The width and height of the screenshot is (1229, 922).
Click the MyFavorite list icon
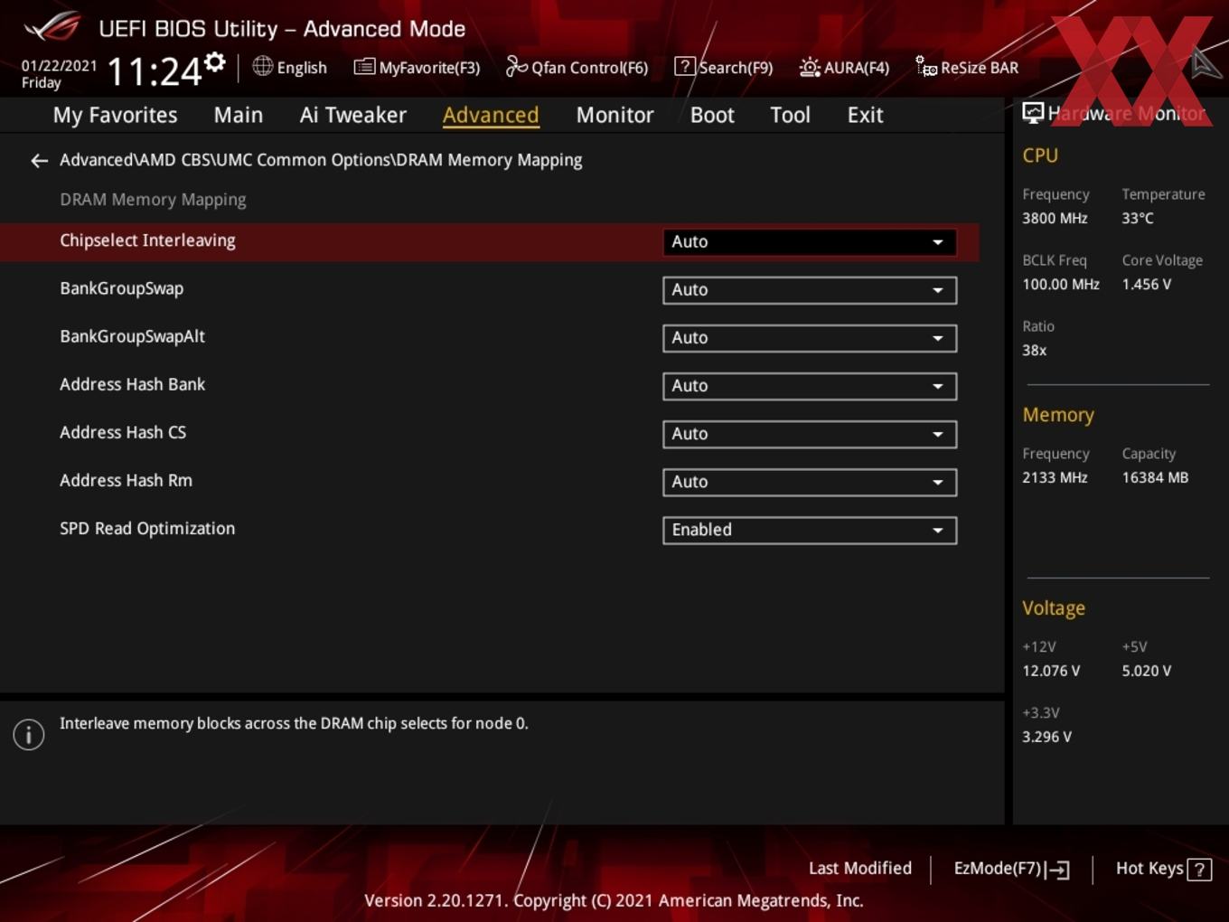click(364, 67)
